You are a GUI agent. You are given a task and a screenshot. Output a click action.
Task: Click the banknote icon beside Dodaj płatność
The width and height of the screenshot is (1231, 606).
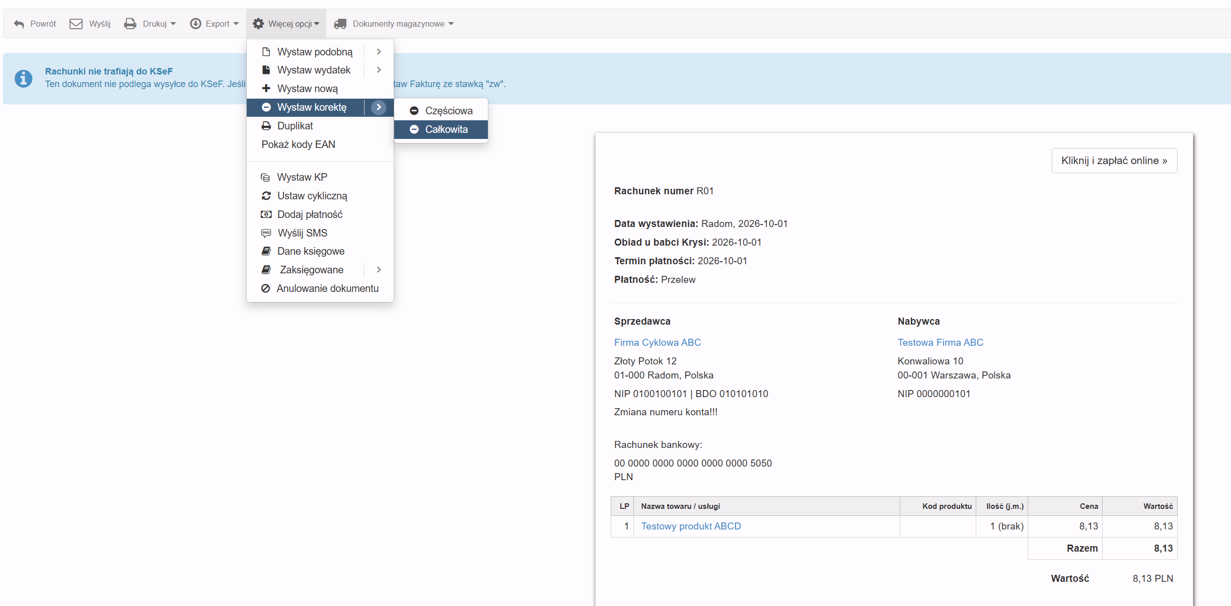coord(266,214)
